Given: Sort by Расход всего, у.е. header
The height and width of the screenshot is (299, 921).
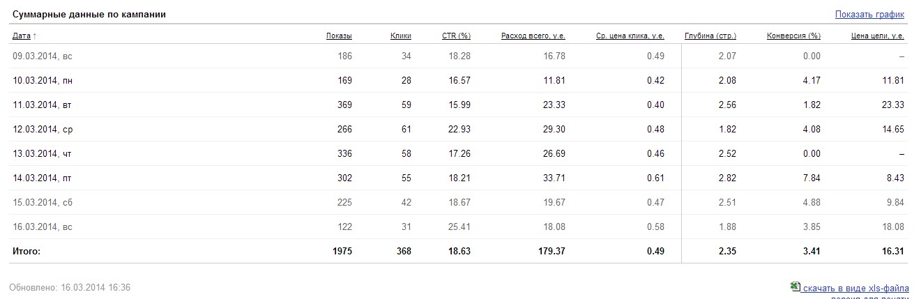Looking at the screenshot, I should click(x=533, y=36).
